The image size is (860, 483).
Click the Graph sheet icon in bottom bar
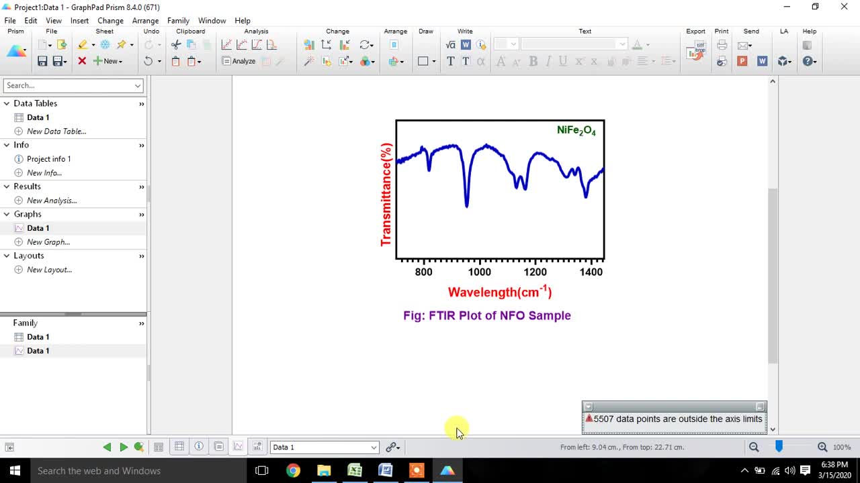coord(238,447)
